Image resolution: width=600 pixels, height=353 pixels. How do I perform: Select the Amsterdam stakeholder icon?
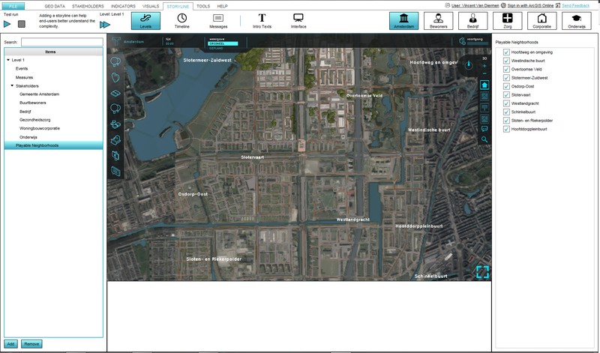pyautogui.click(x=403, y=21)
